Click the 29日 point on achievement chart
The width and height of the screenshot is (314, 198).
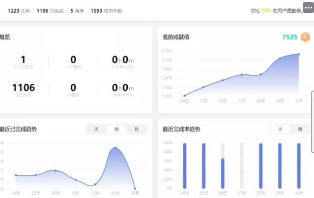pyautogui.click(x=280, y=58)
